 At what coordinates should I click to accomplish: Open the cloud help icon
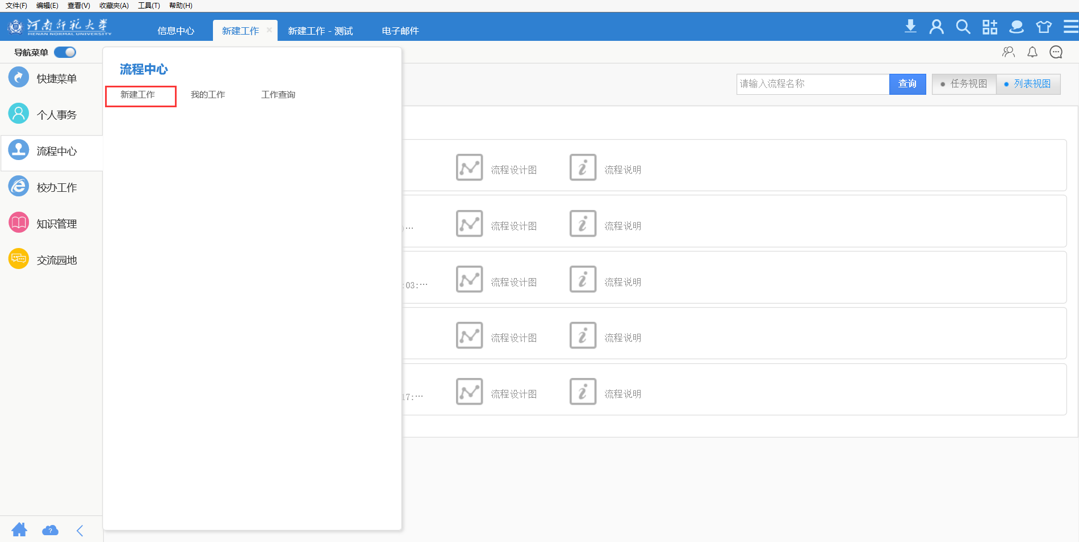click(50, 530)
